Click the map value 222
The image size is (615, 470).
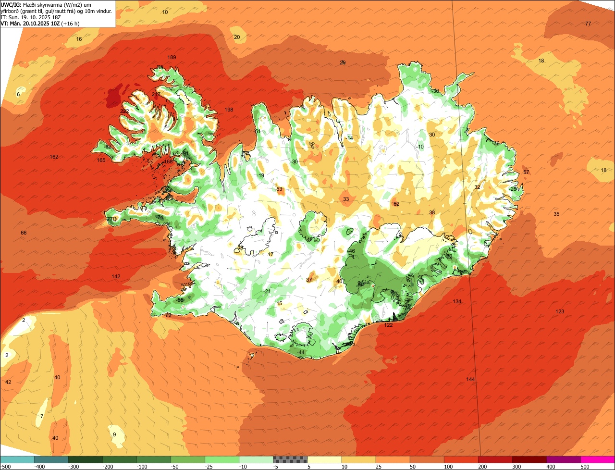[x=124, y=111]
